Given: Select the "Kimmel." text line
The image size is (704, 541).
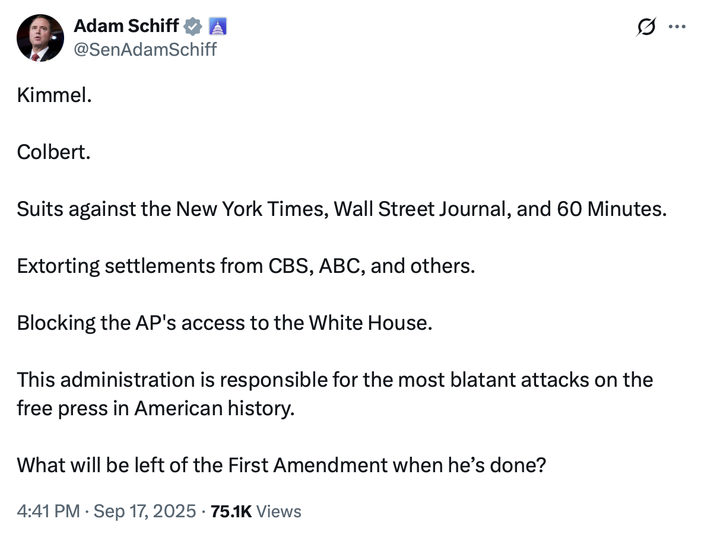Looking at the screenshot, I should click(x=55, y=95).
